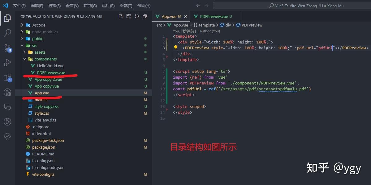Refresh the explorer file tree
371x185 pixels.
pyautogui.click(x=137, y=16)
